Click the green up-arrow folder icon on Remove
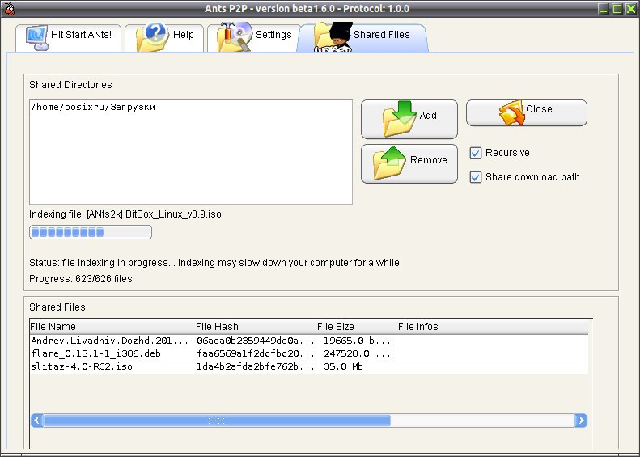Image resolution: width=640 pixels, height=457 pixels. pos(389,163)
